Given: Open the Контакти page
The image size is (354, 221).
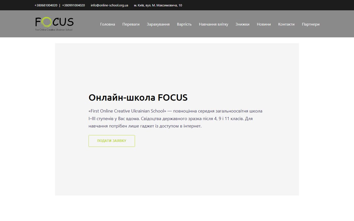Looking at the screenshot, I should point(286,24).
